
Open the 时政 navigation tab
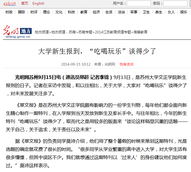coord(9,12)
